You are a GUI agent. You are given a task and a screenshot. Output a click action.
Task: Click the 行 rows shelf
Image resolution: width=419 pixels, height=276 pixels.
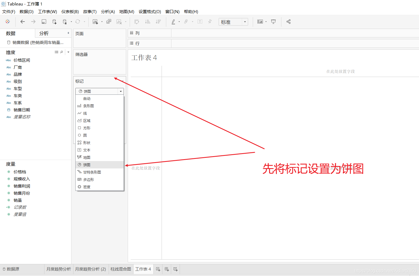[x=273, y=43]
